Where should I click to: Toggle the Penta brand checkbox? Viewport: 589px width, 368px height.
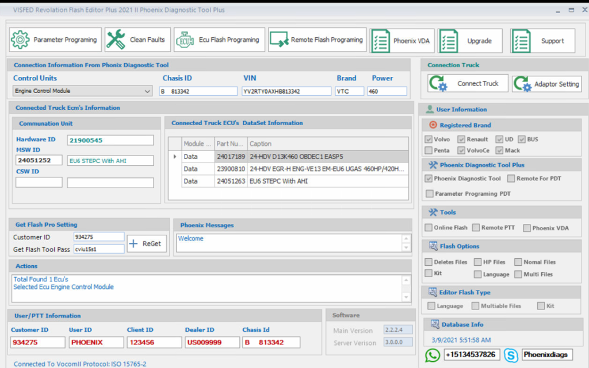click(x=429, y=150)
